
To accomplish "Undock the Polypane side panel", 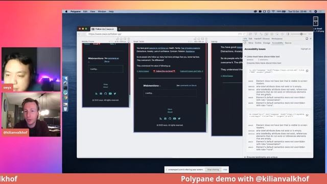I will click(x=307, y=39).
